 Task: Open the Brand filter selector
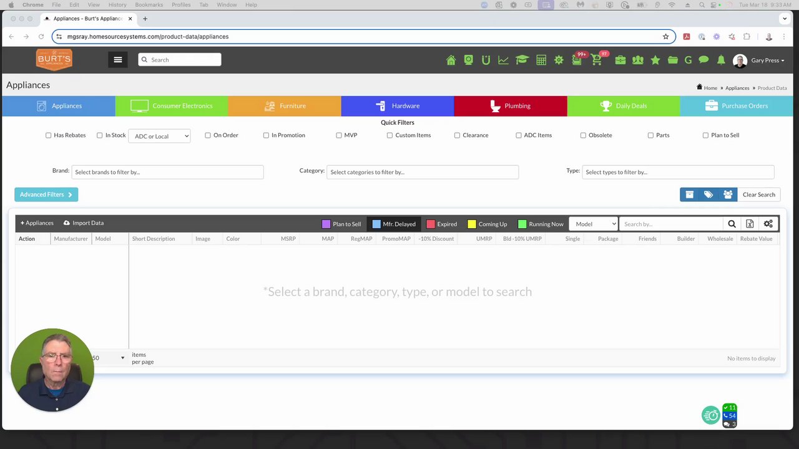click(x=167, y=172)
